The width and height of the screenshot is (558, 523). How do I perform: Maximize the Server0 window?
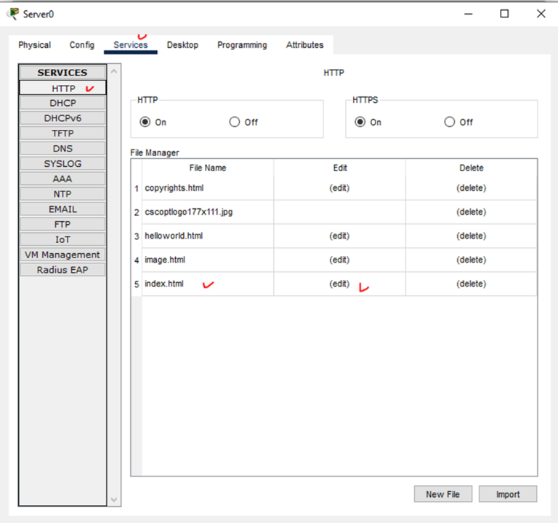pos(504,14)
